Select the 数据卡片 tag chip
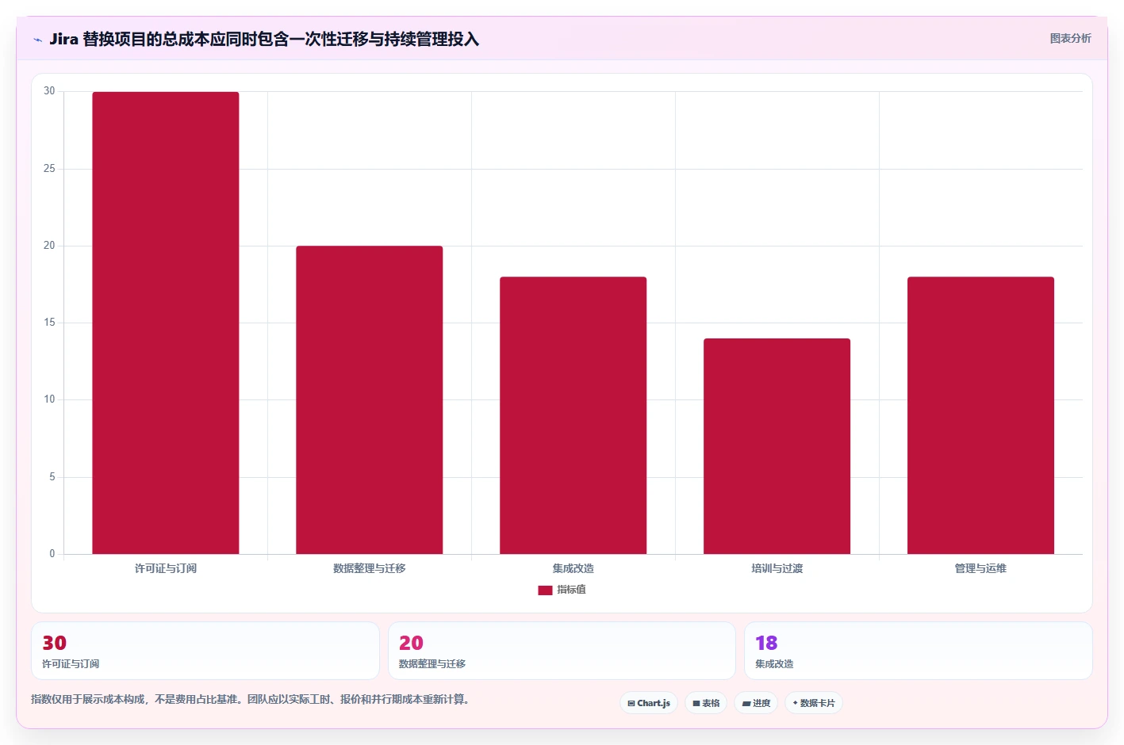Screen dimensions: 1124x745 tap(814, 703)
